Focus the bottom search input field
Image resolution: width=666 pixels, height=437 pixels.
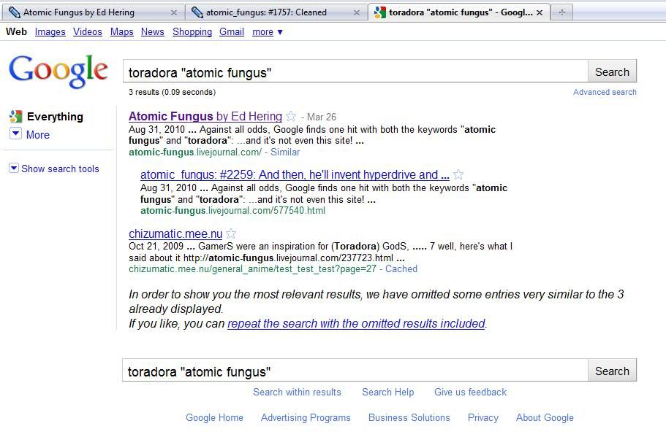point(355,371)
